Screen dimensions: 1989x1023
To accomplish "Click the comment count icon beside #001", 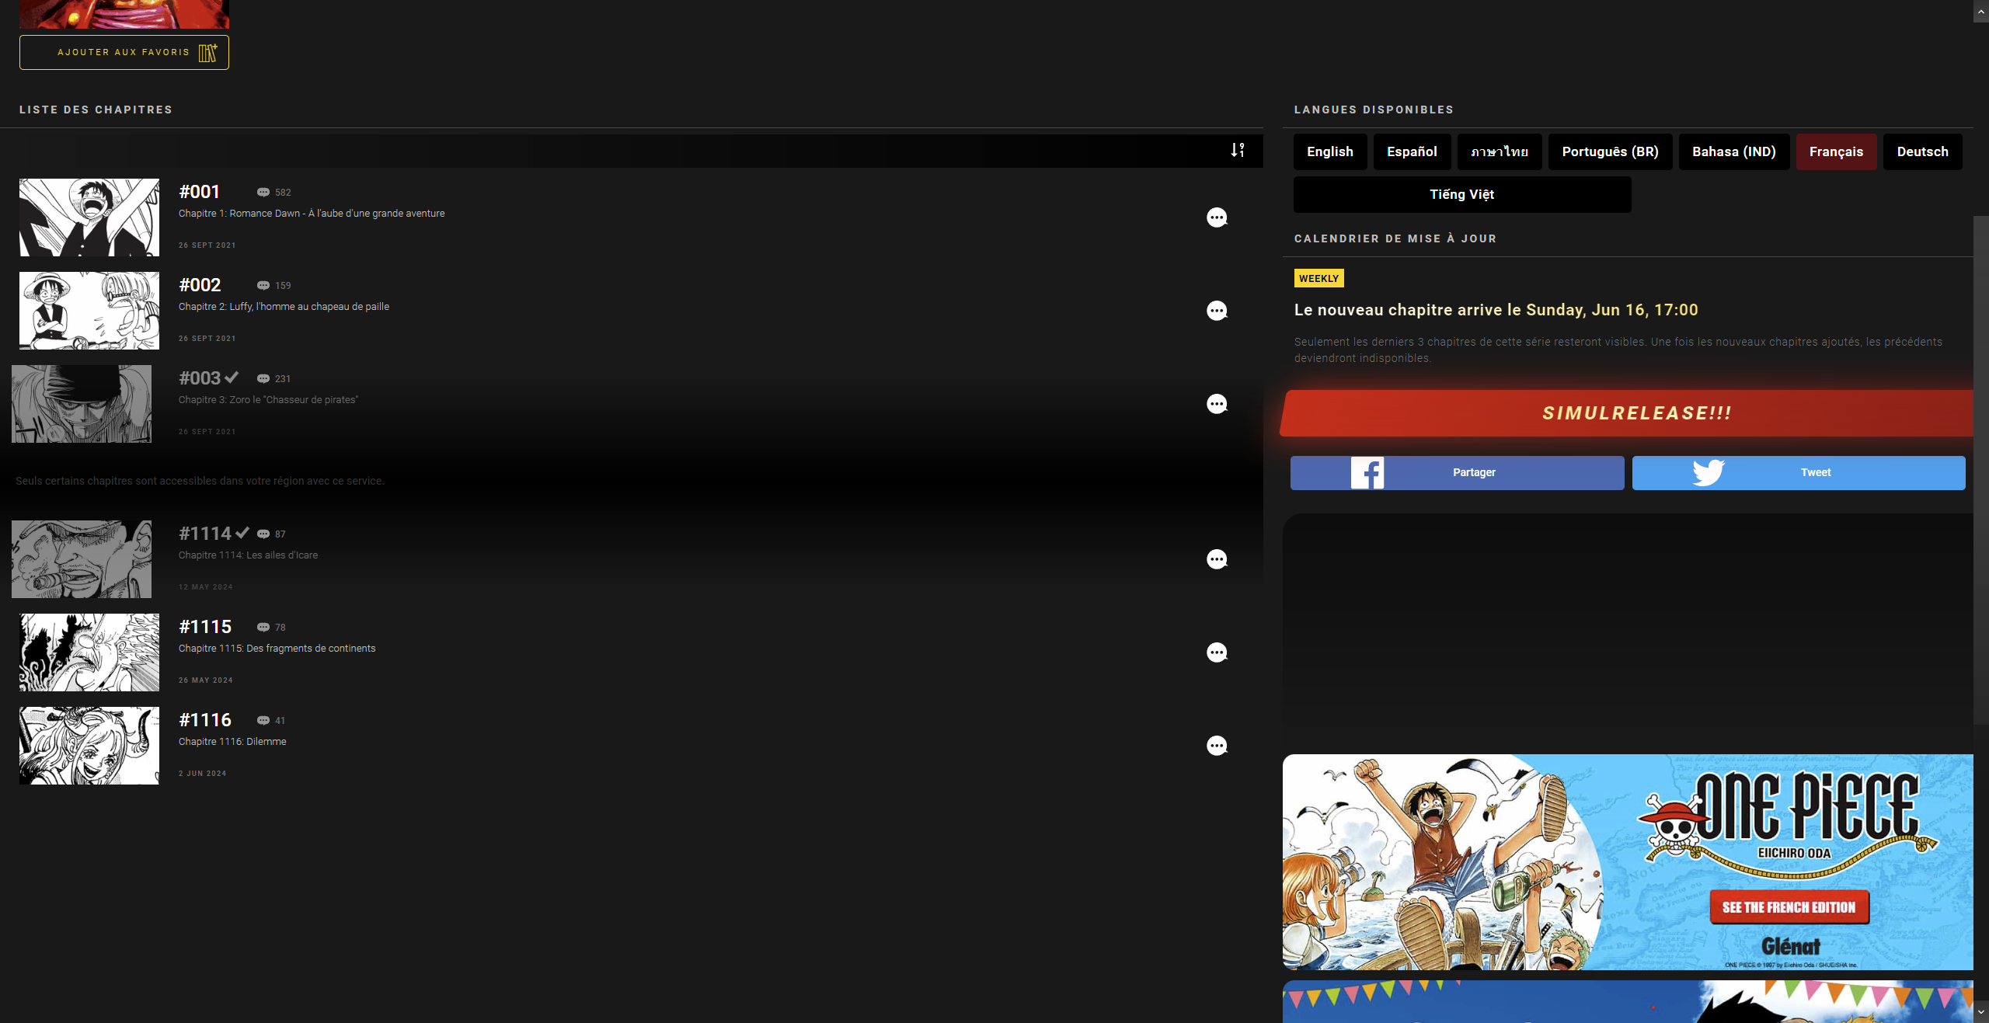I will click(x=263, y=193).
